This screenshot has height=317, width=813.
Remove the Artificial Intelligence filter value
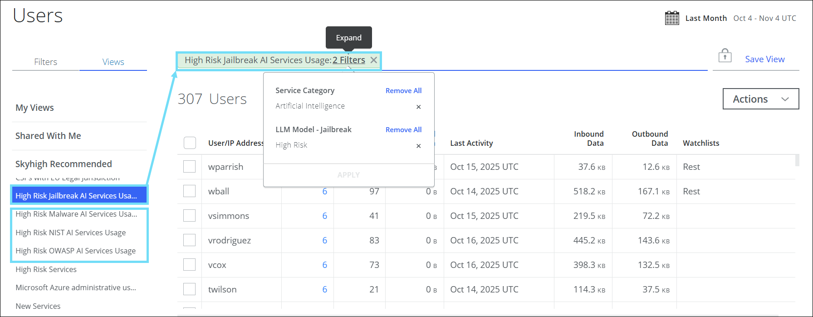pyautogui.click(x=418, y=107)
